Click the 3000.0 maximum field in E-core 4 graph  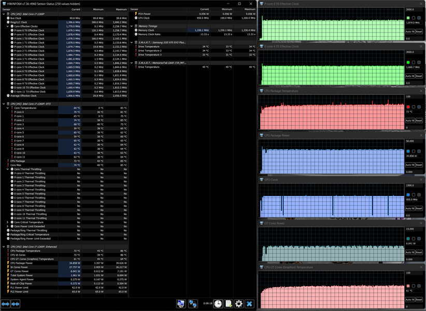click(414, 52)
